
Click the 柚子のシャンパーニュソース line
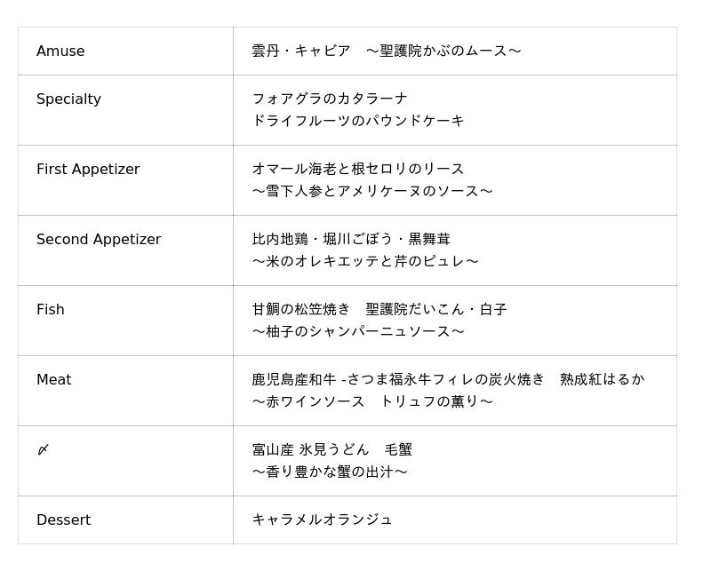(x=358, y=331)
